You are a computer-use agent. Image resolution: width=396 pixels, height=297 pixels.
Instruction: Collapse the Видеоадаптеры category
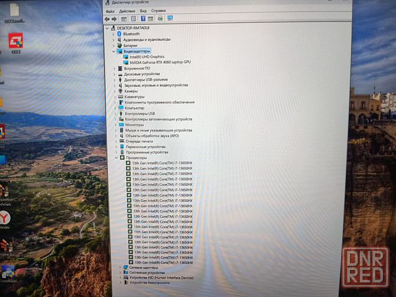113,51
